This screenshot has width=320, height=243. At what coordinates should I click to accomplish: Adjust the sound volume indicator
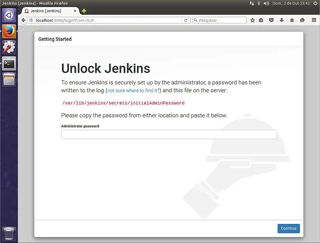coord(266,3)
